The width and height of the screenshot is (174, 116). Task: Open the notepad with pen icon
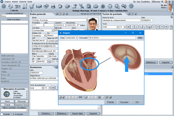pos(32,6)
